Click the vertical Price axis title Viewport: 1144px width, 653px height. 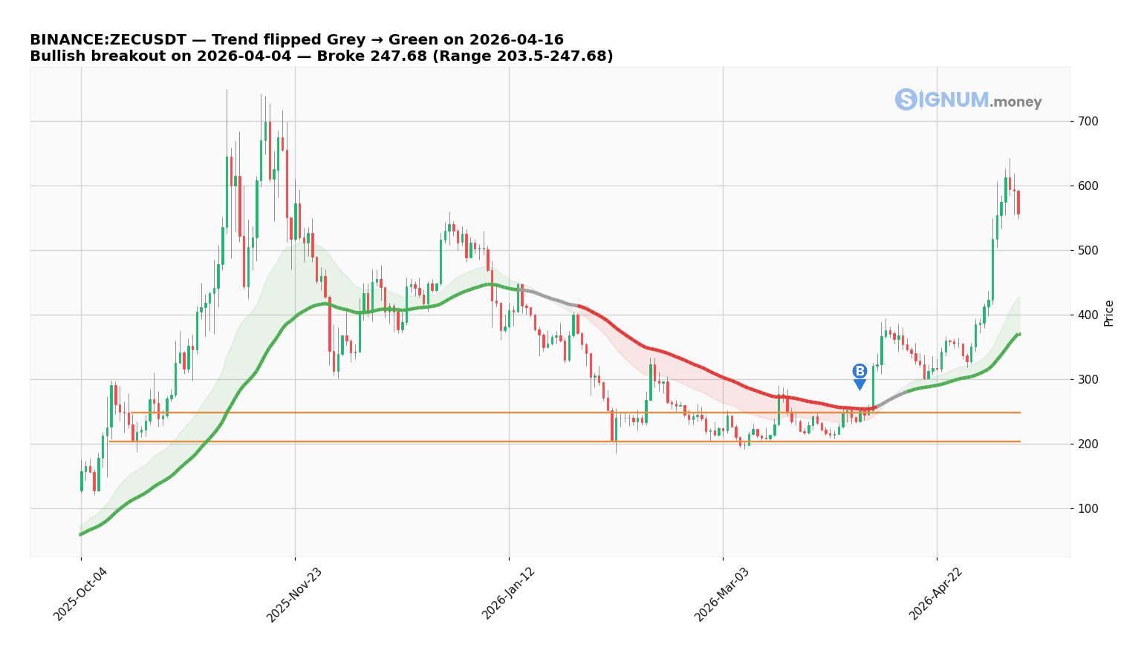1109,312
